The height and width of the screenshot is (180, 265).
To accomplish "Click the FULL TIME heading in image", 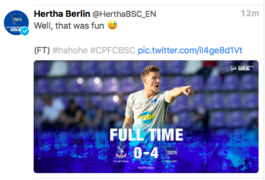I will (146, 135).
